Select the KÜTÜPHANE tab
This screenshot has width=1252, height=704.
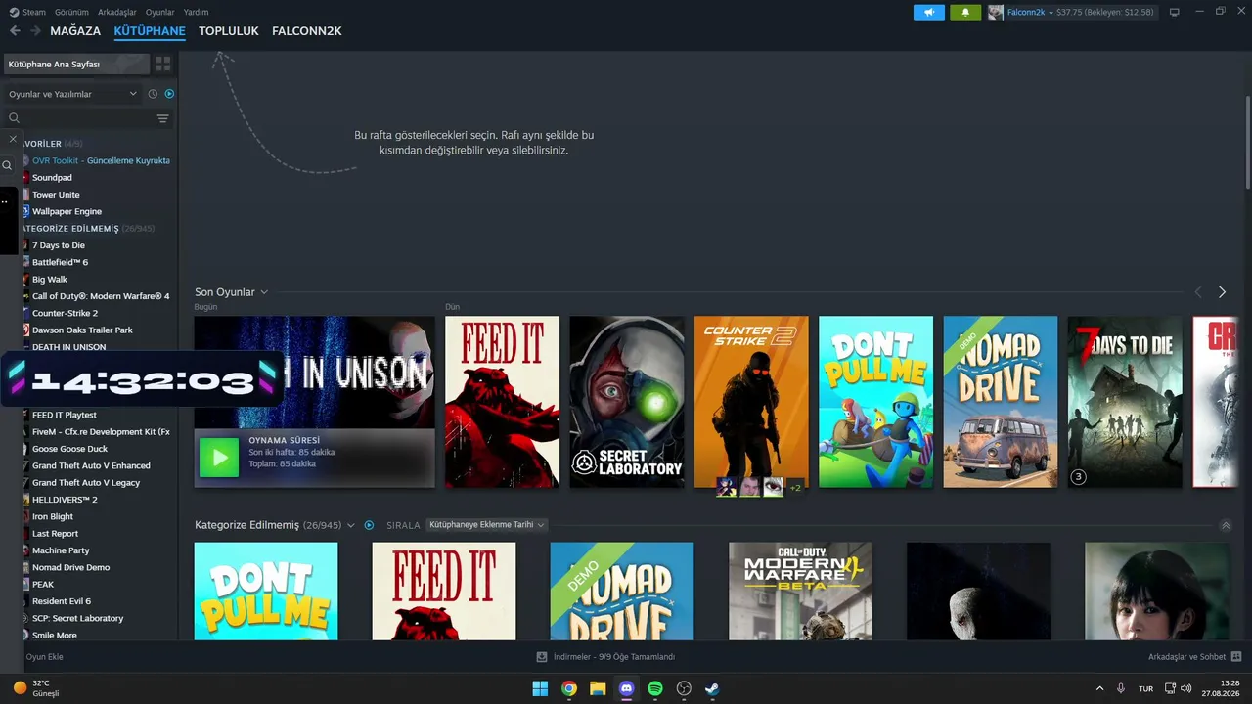pyautogui.click(x=150, y=31)
